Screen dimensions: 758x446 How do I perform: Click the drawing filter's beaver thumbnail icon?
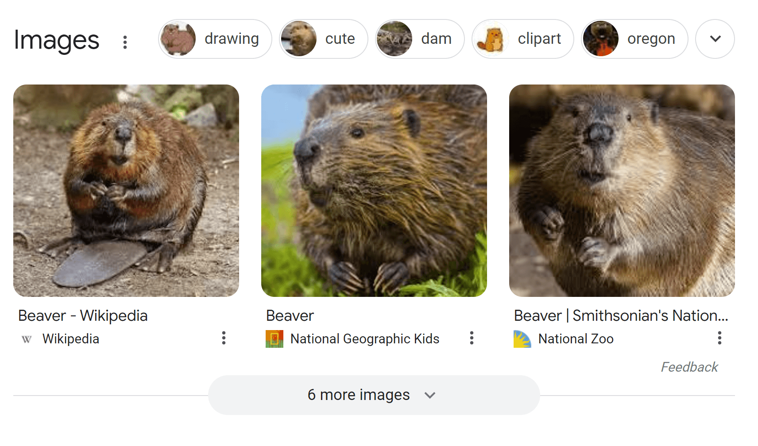point(179,39)
